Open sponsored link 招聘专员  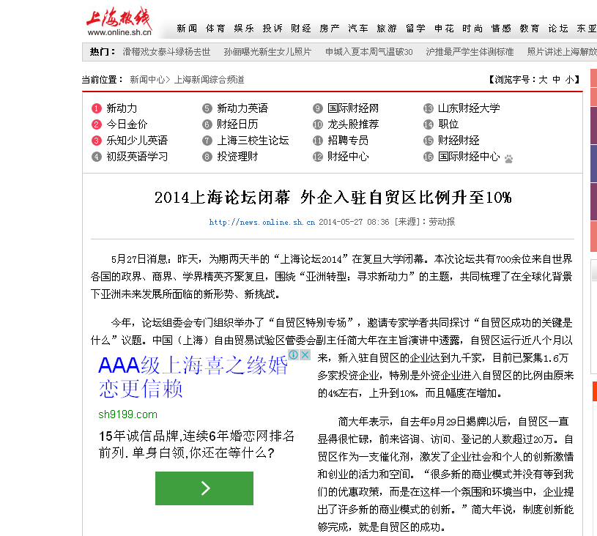[348, 141]
